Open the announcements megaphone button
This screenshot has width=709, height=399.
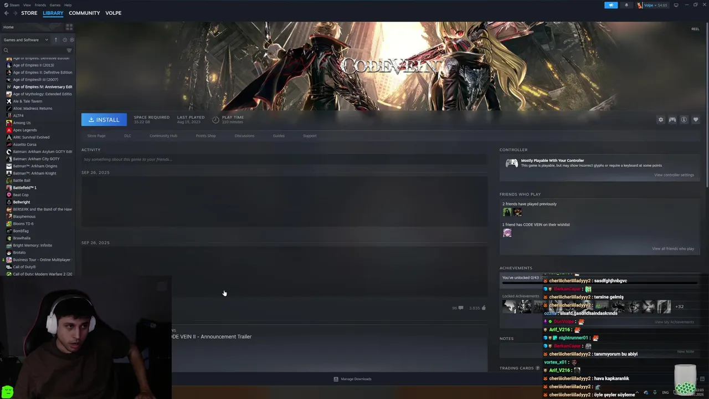[611, 5]
